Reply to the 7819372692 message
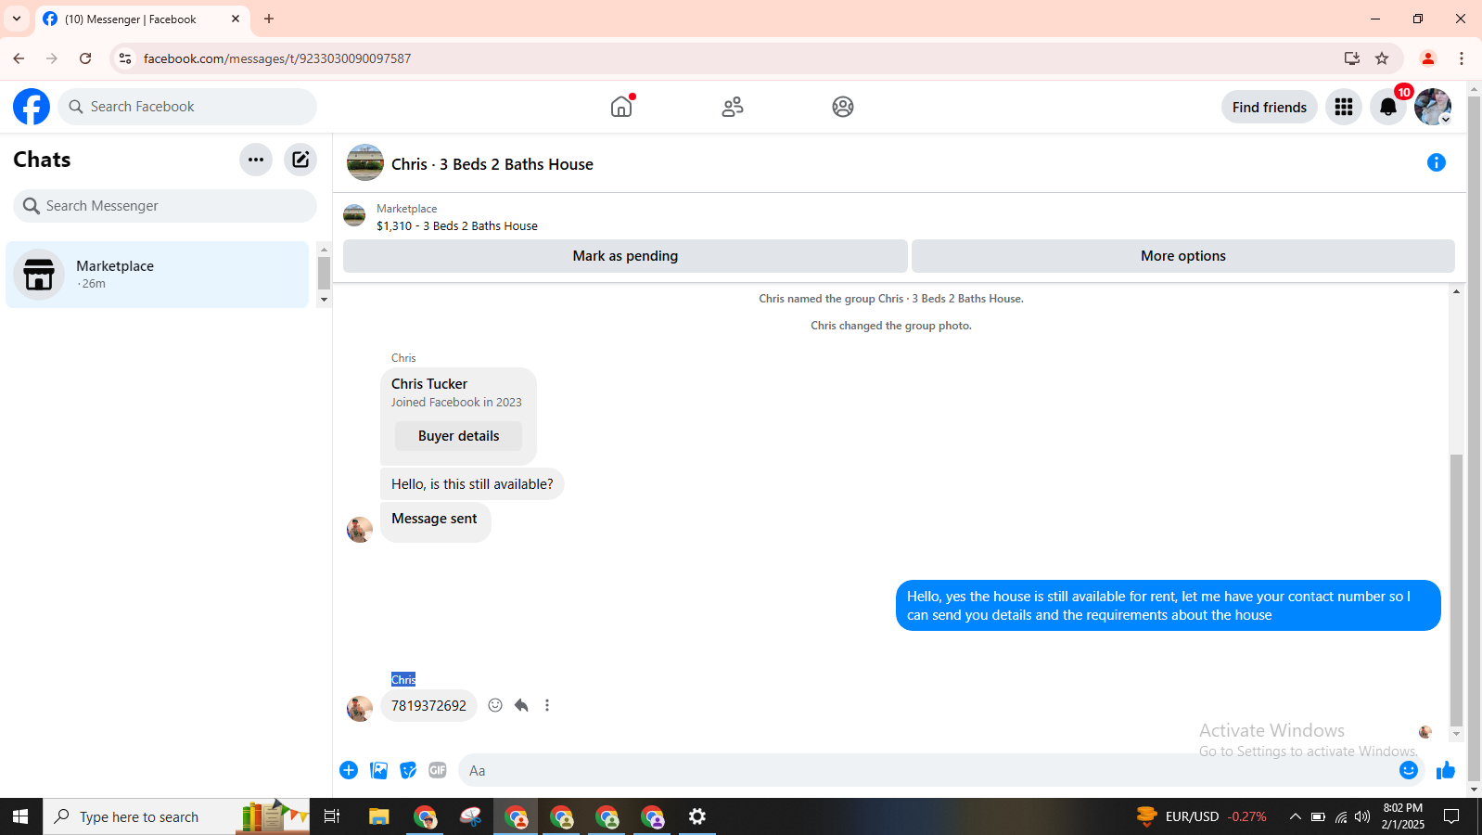The height and width of the screenshot is (835, 1482). [x=521, y=705]
